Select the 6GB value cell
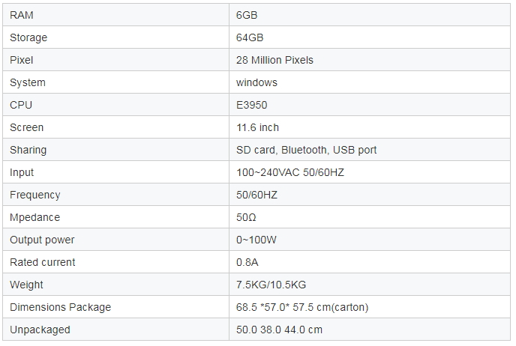The image size is (516, 346). click(370, 15)
